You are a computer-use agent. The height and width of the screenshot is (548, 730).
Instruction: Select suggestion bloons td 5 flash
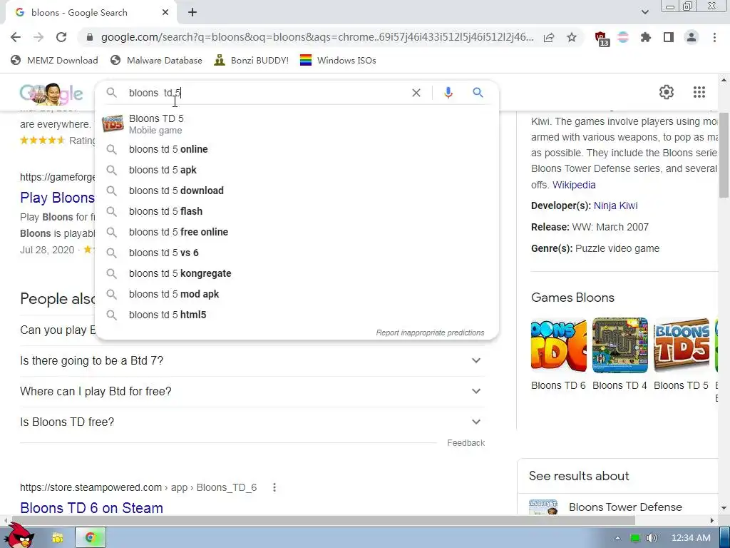coord(297,211)
